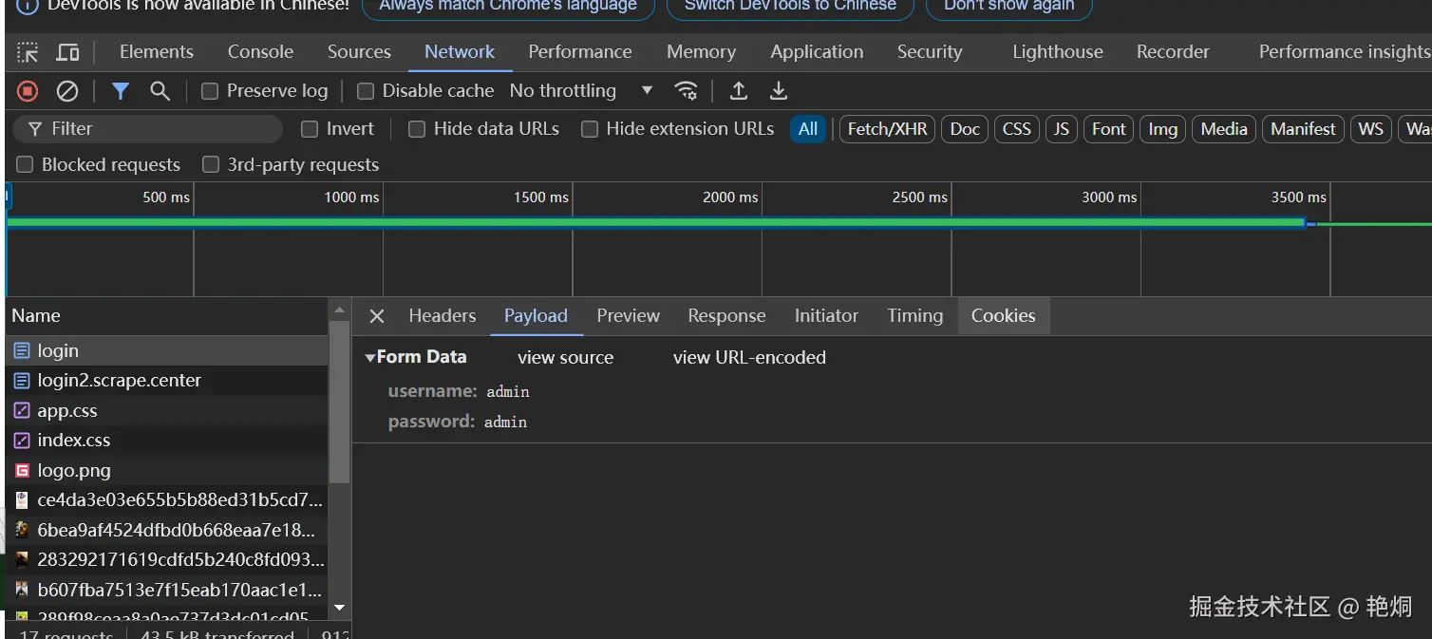1432x639 pixels.
Task: Open the Headers tab of request
Action: 442,316
